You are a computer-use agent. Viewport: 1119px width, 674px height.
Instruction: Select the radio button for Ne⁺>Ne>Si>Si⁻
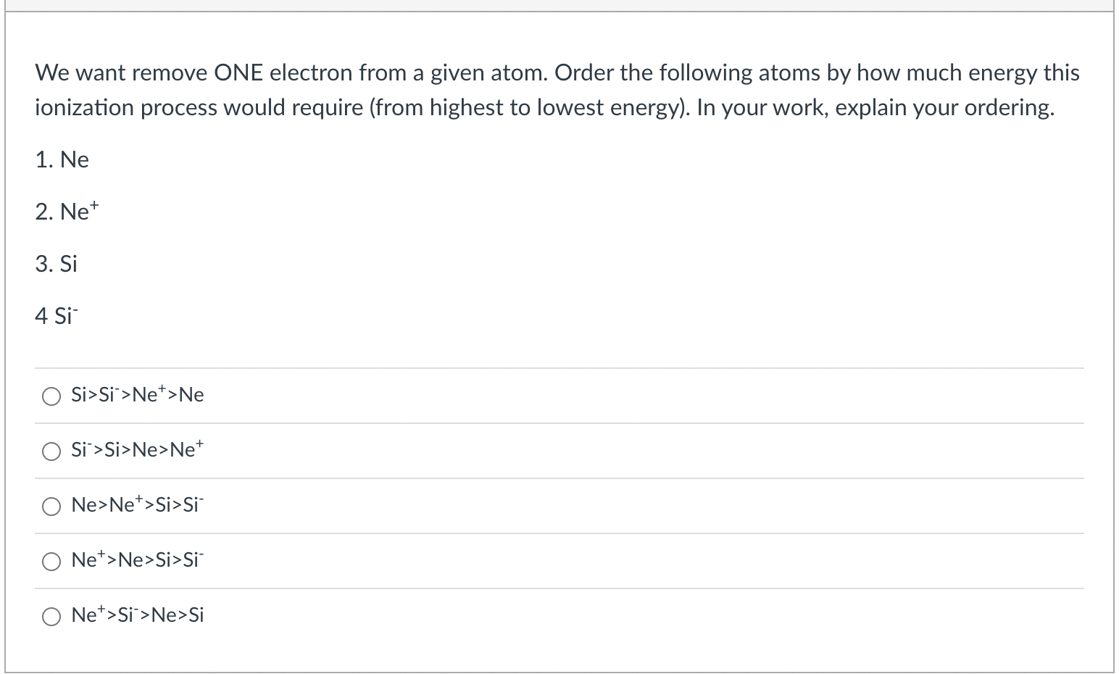pos(51,561)
